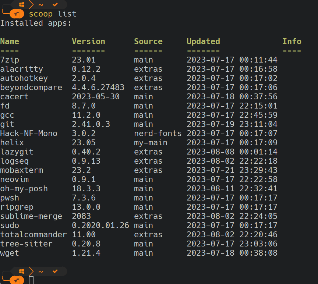
Task: Select the 'wget' app name
Action: pos(10,253)
